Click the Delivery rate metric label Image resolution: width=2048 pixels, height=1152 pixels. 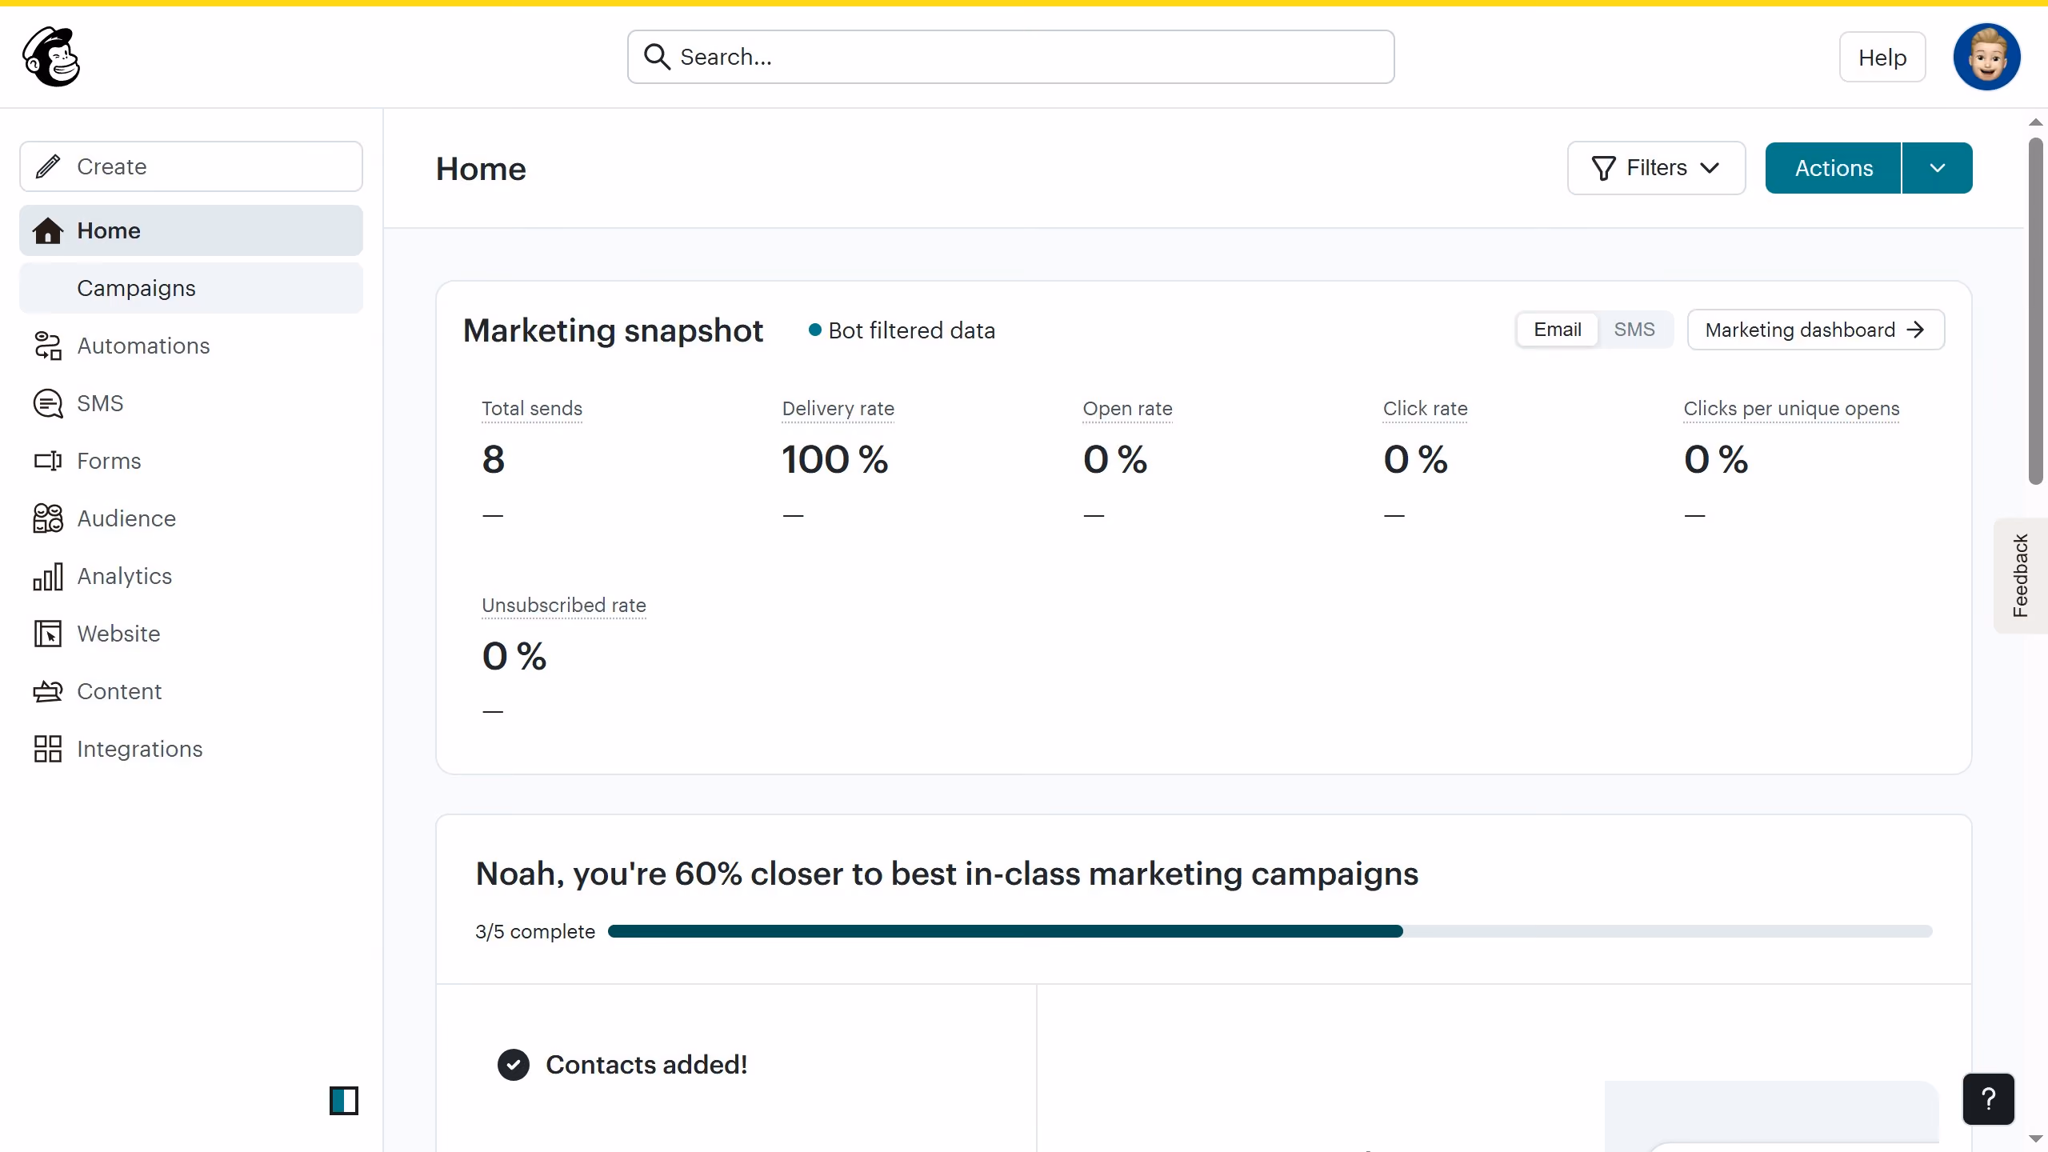838,409
